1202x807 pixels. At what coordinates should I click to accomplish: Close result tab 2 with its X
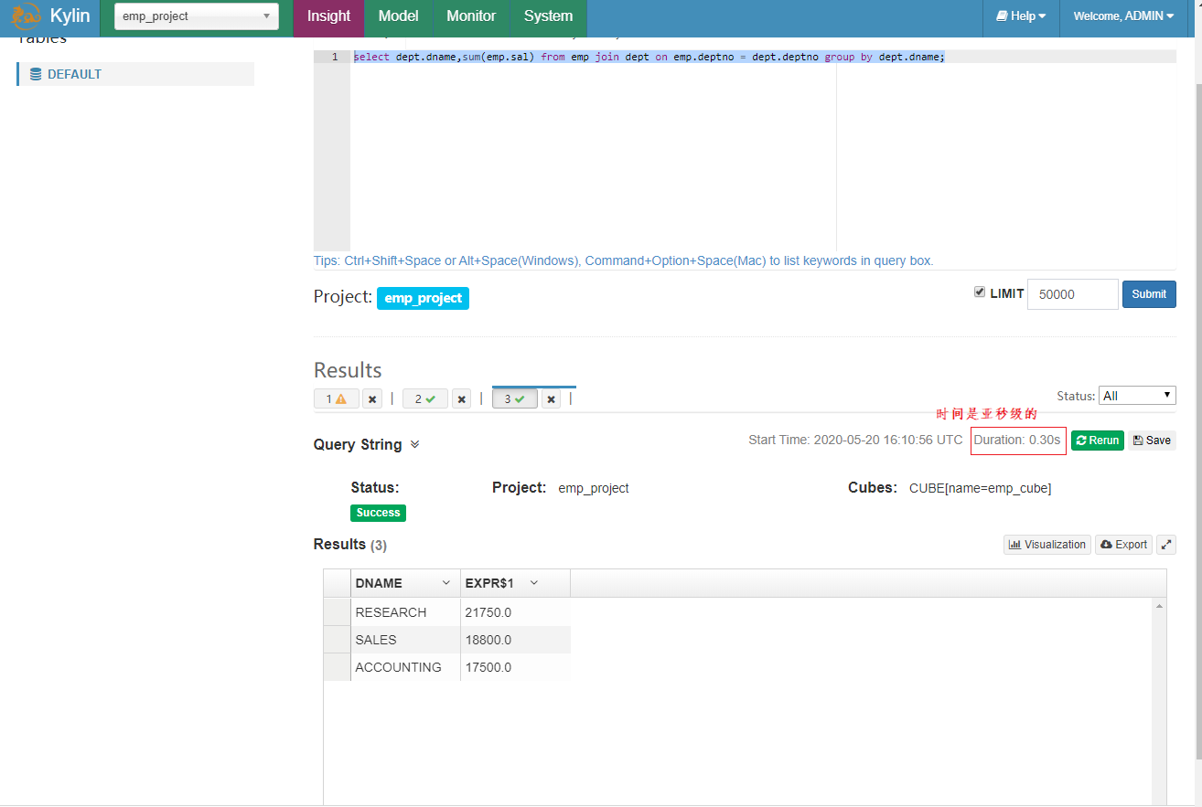(461, 399)
